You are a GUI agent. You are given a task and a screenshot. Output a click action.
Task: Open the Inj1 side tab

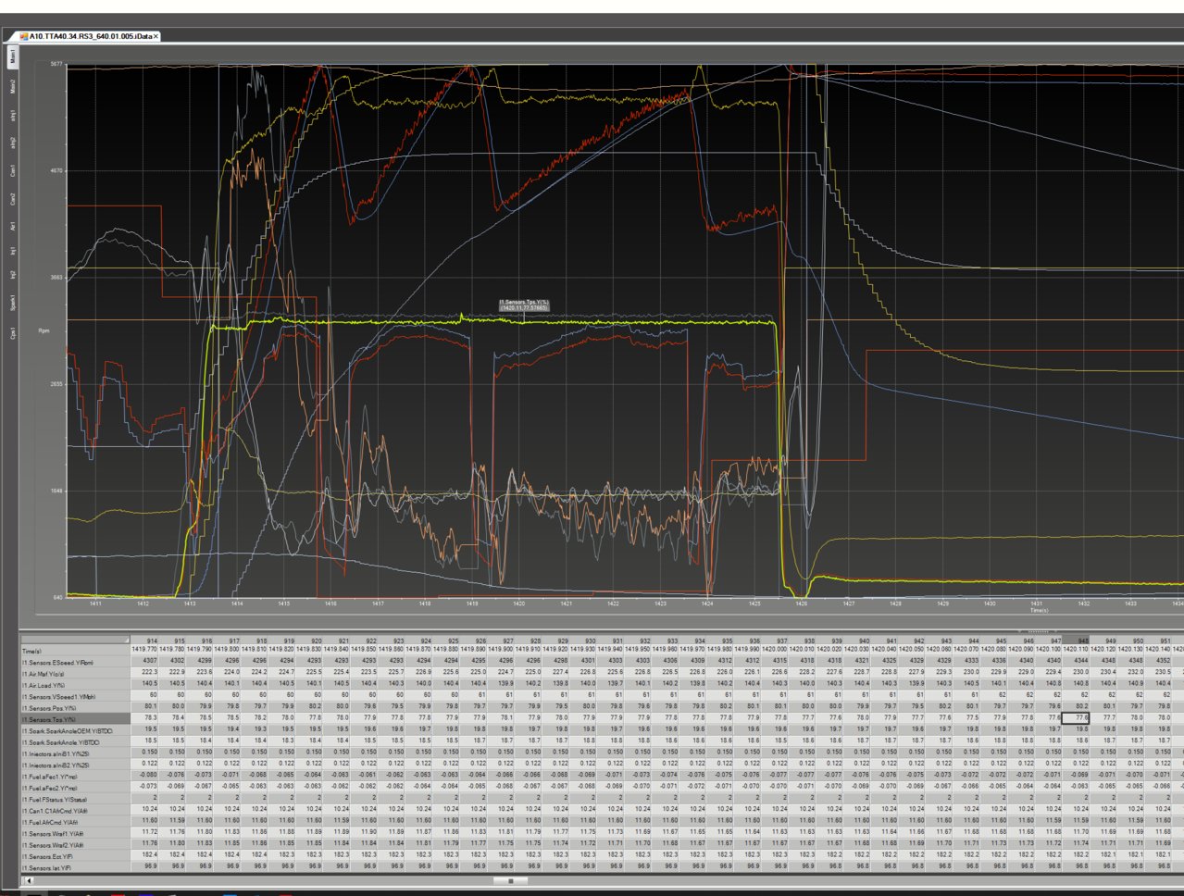[x=13, y=251]
